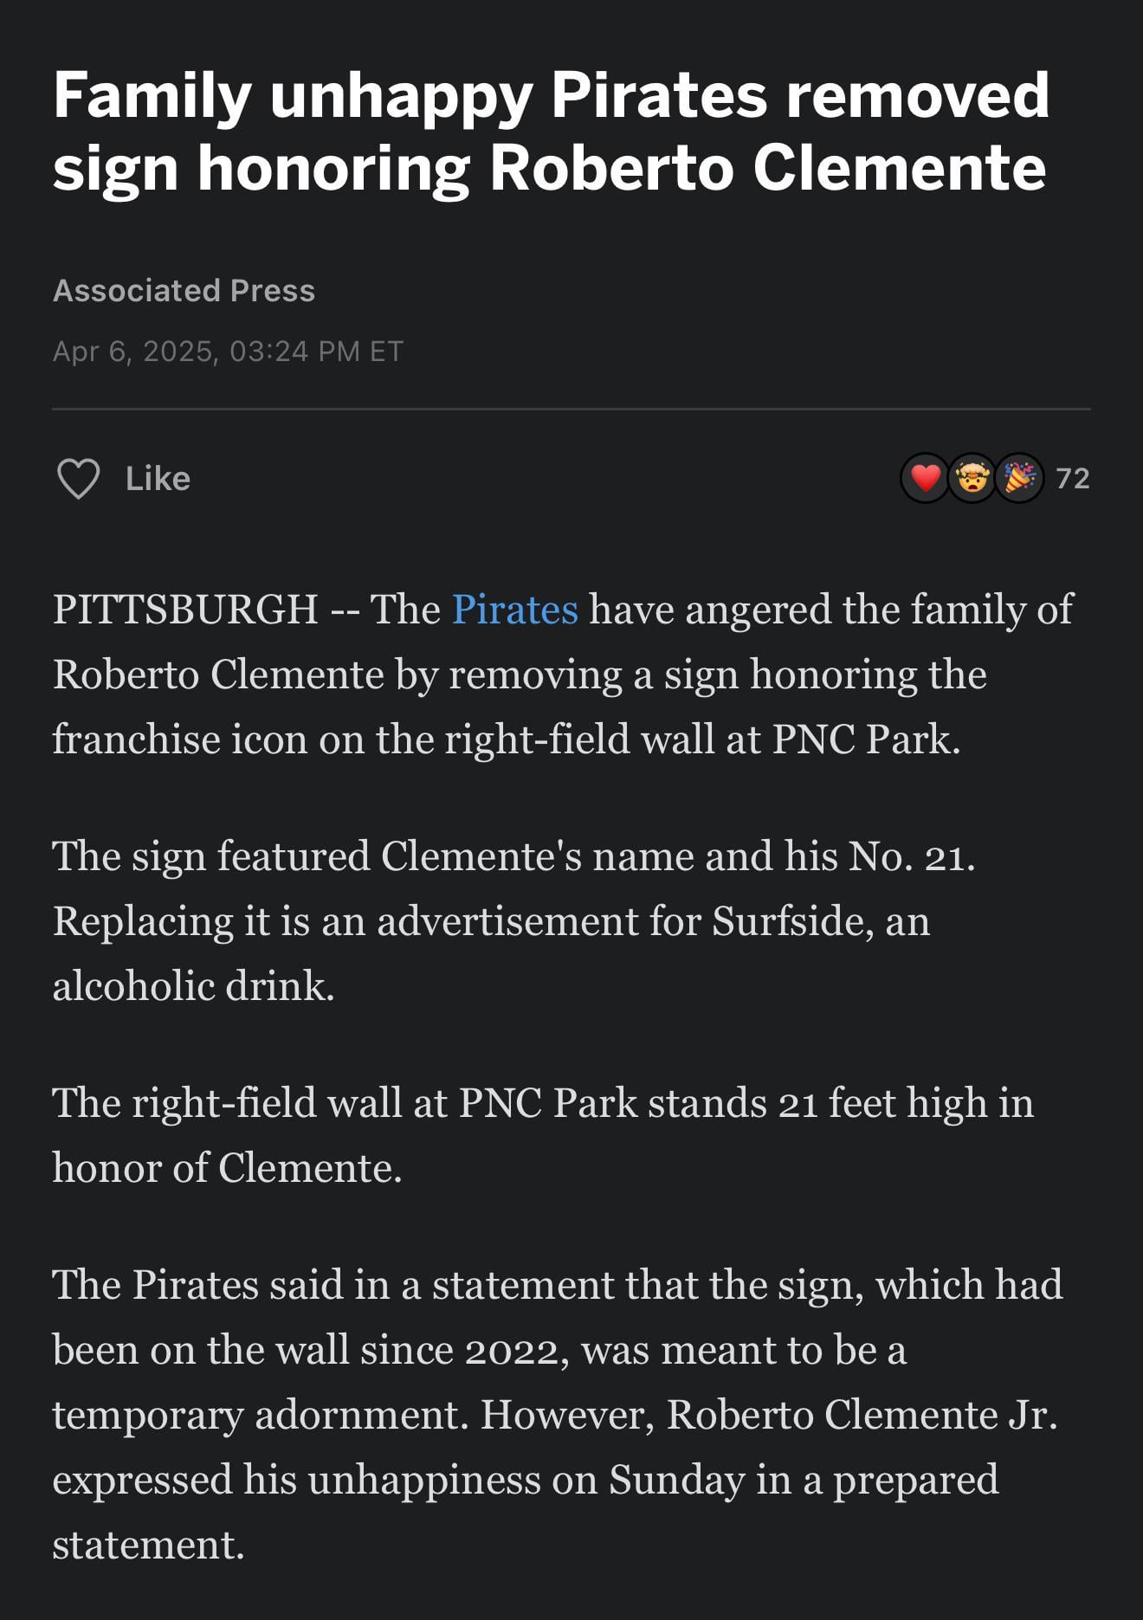1143x1620 pixels.
Task: Open the blue Pirates team link
Action: pos(514,610)
